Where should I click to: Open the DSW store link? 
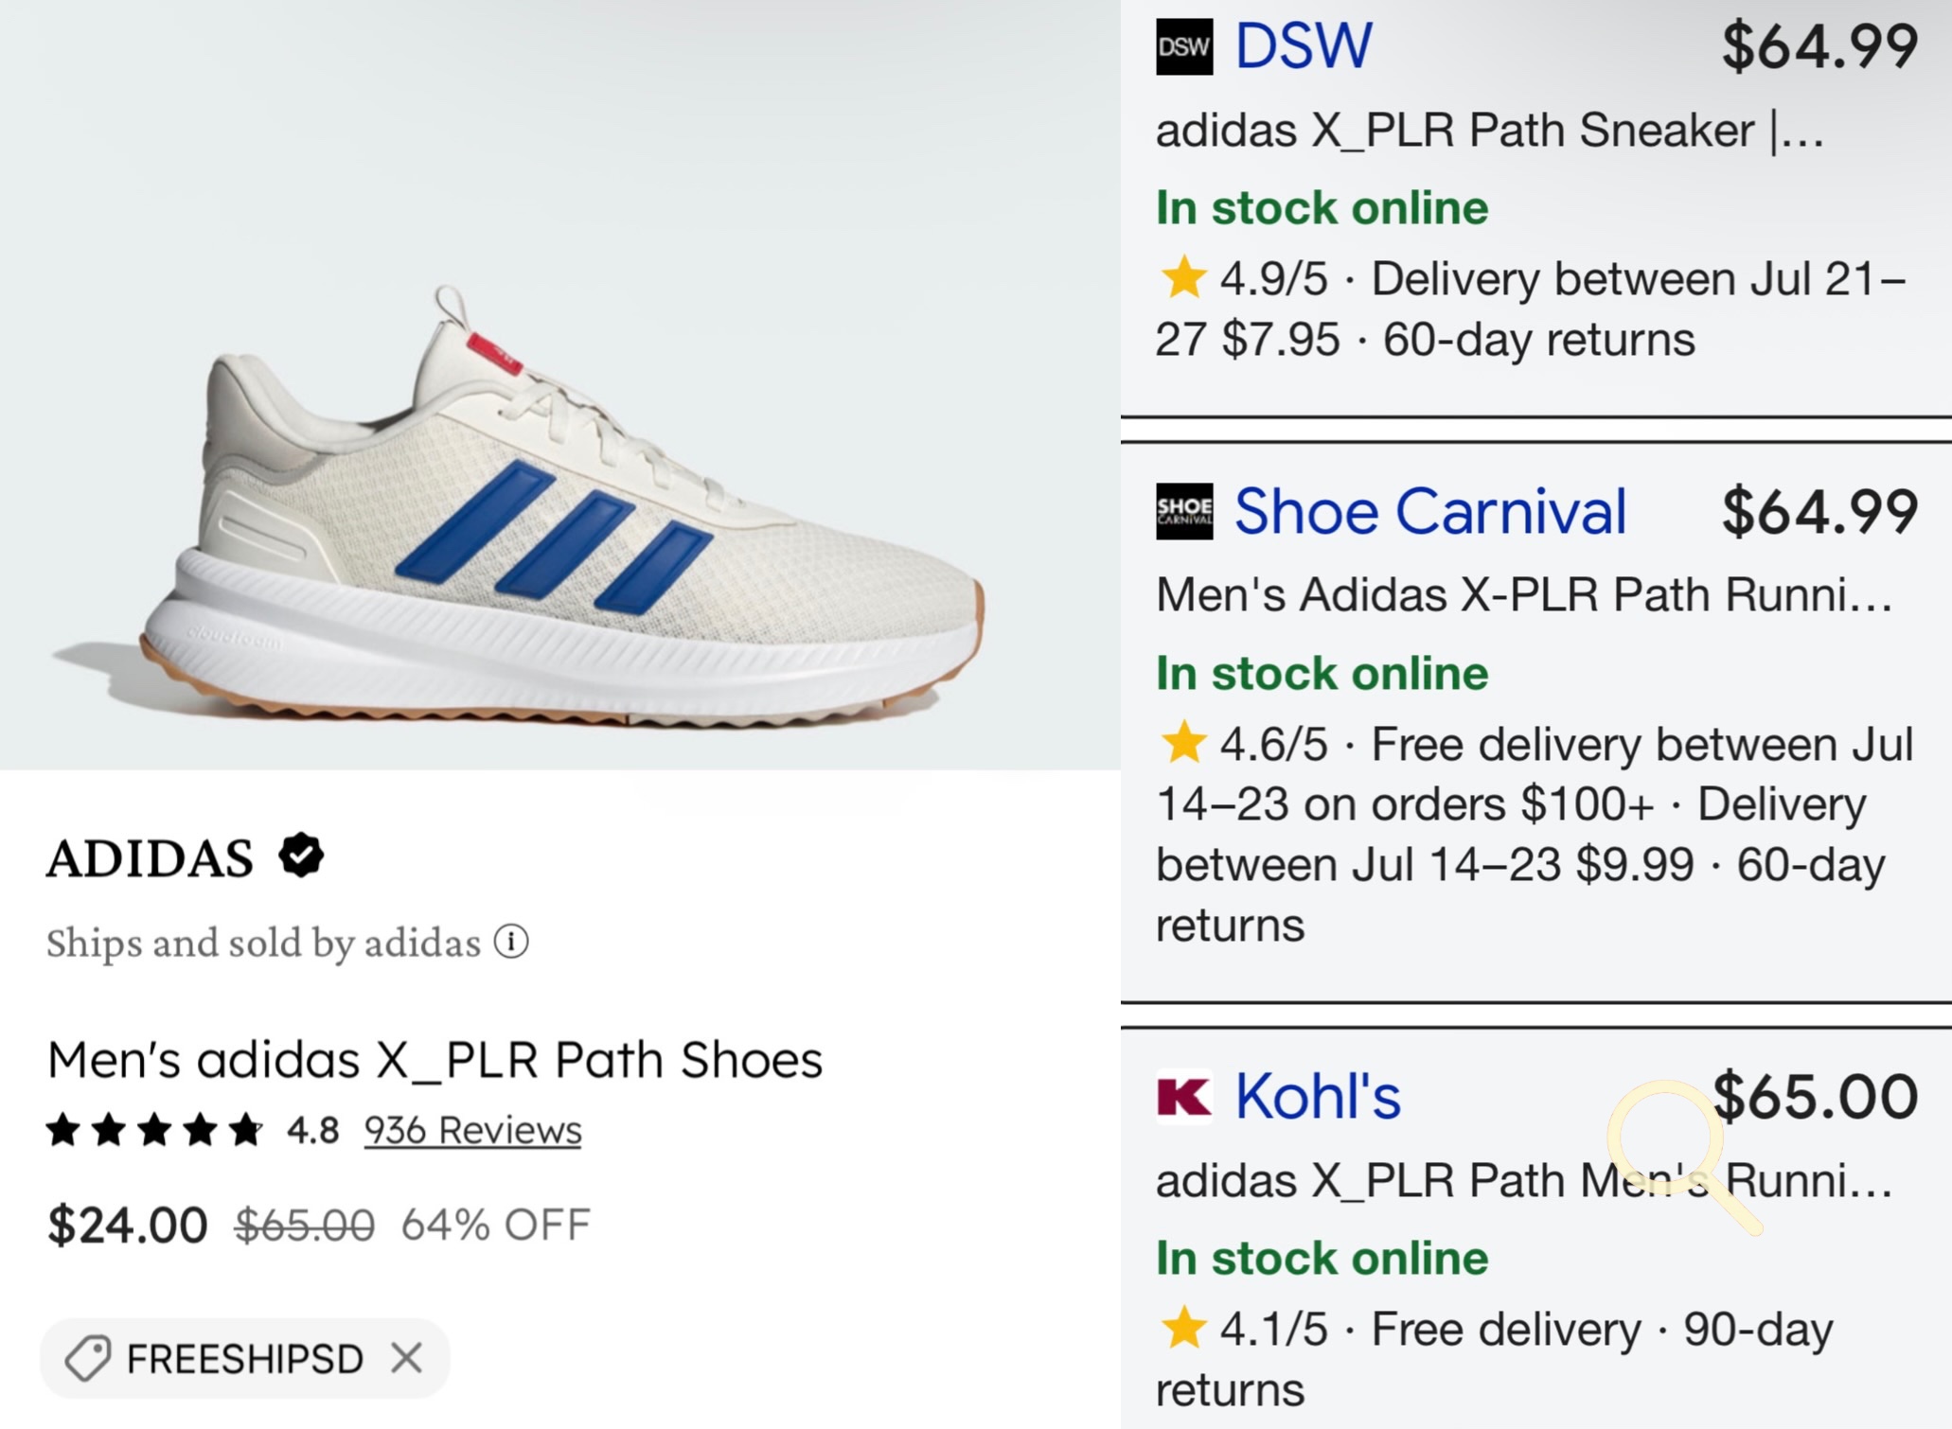click(x=1304, y=45)
